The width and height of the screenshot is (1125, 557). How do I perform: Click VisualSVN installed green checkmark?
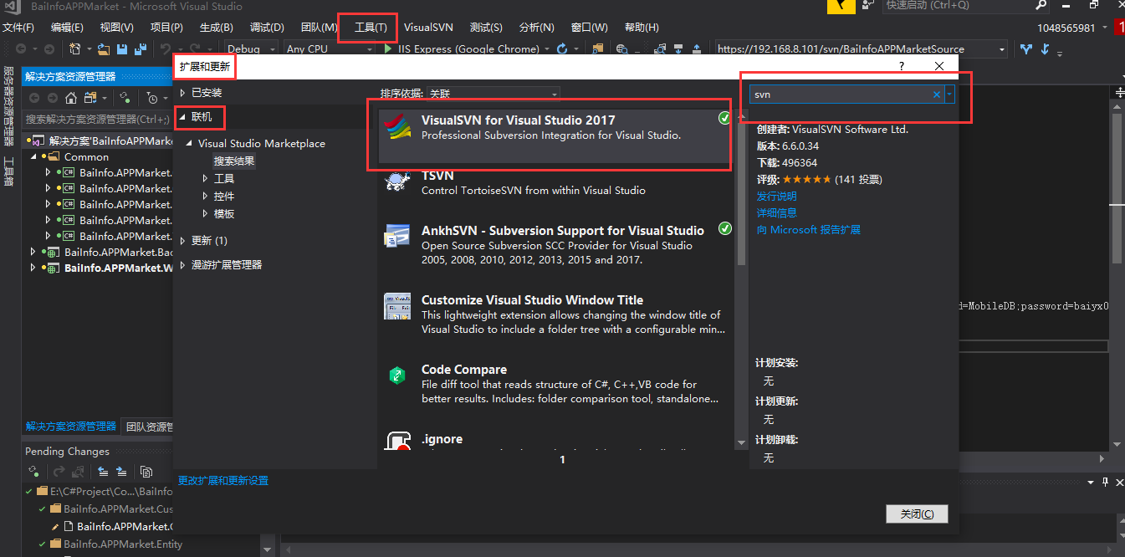[x=724, y=118]
